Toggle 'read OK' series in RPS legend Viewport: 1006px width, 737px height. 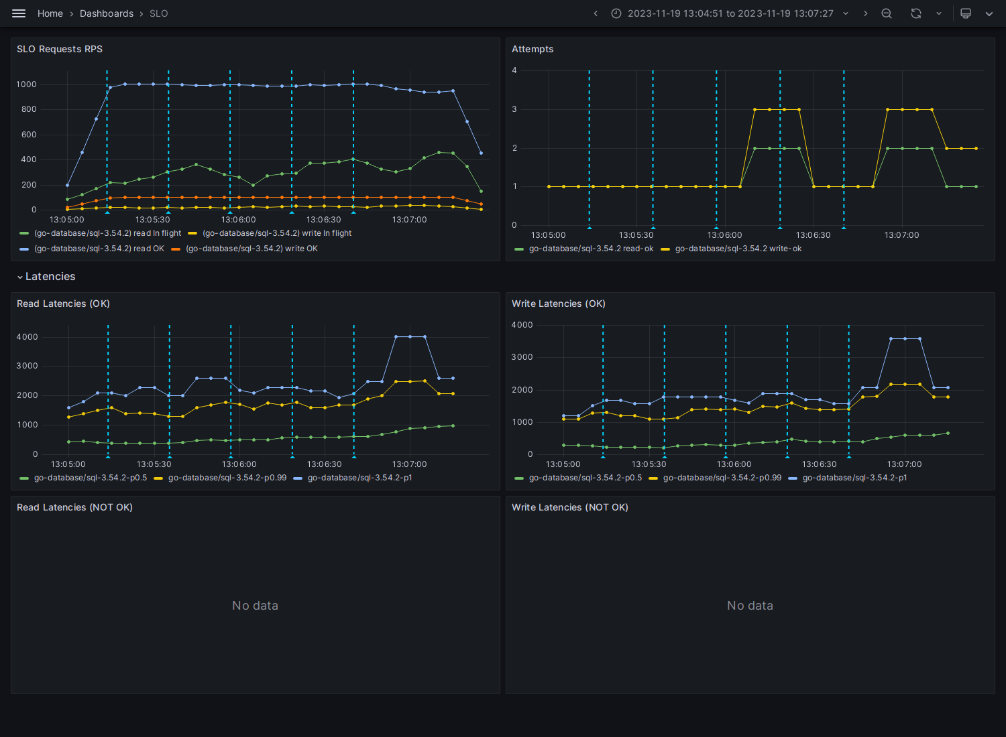pos(99,249)
